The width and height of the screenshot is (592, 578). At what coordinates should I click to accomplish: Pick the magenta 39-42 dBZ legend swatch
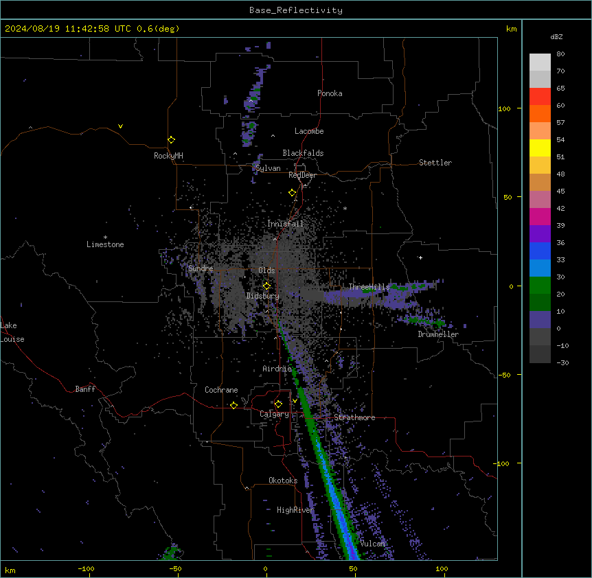(x=540, y=216)
